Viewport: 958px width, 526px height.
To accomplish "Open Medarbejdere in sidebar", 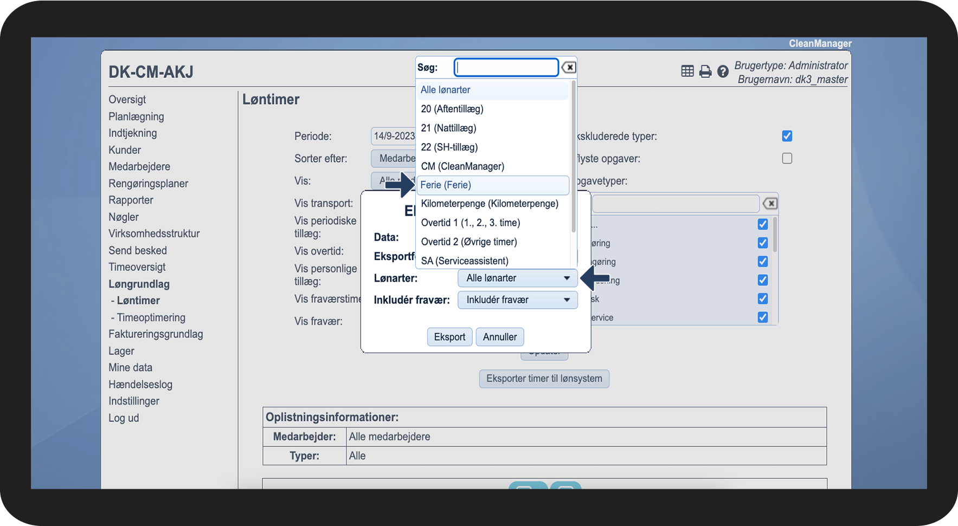I will [x=139, y=167].
